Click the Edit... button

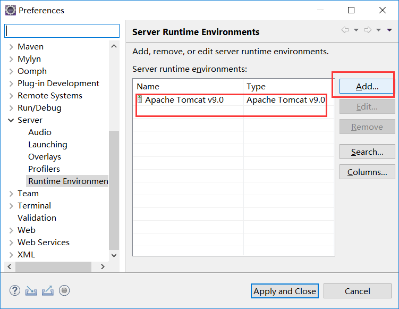coord(367,106)
